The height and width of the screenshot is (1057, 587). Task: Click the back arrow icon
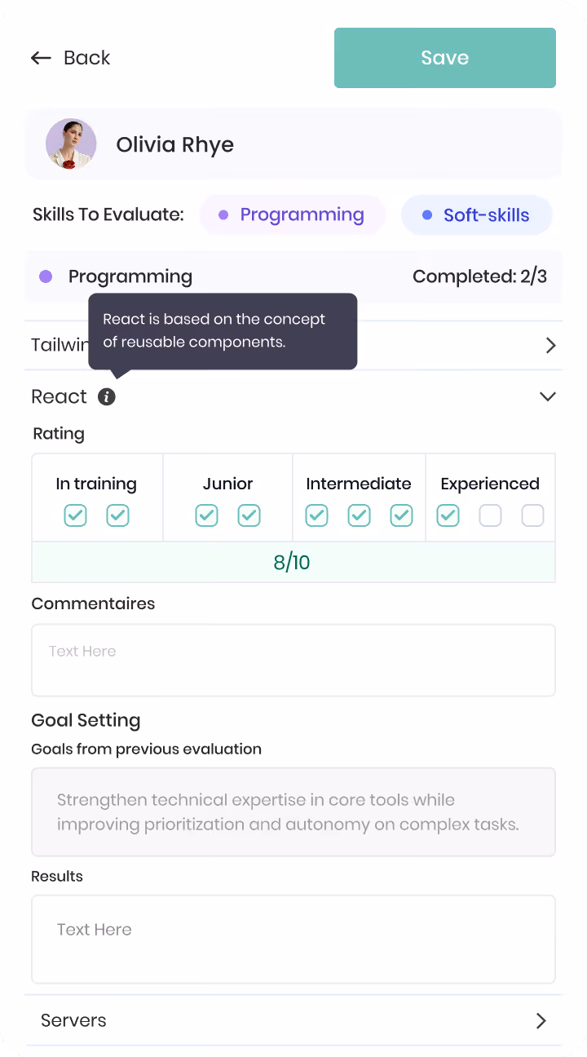coord(41,58)
